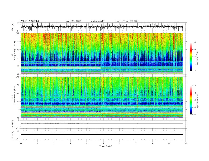The image size is (209, 161).
Task: Click the time axis tick label "3"
Action: pyautogui.click(x=70, y=143)
